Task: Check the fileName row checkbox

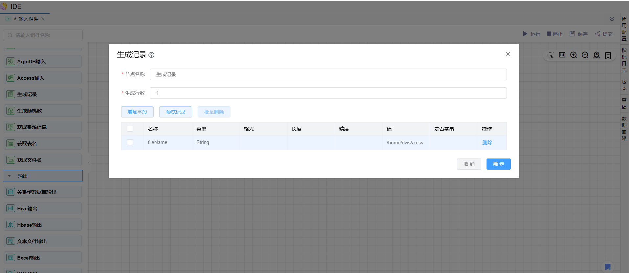Action: pyautogui.click(x=130, y=142)
